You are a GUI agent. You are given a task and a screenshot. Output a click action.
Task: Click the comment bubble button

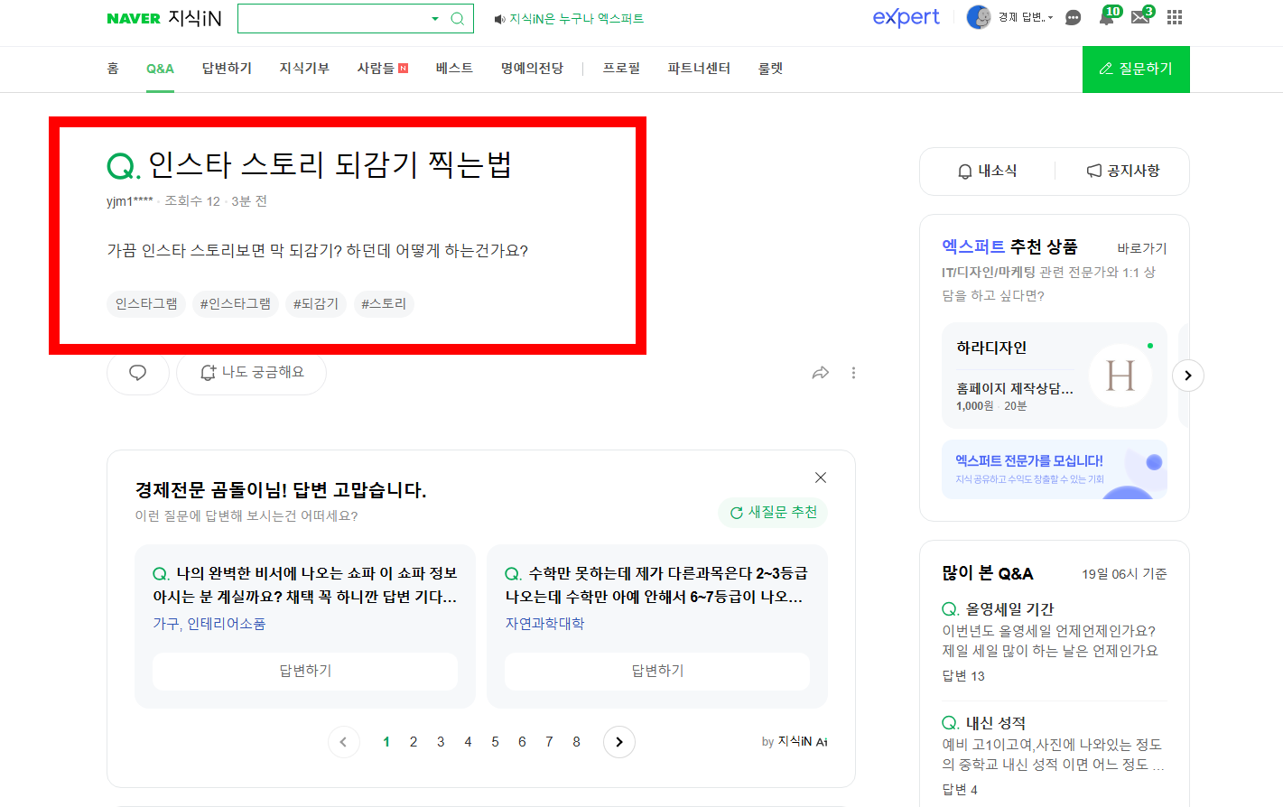coord(138,373)
